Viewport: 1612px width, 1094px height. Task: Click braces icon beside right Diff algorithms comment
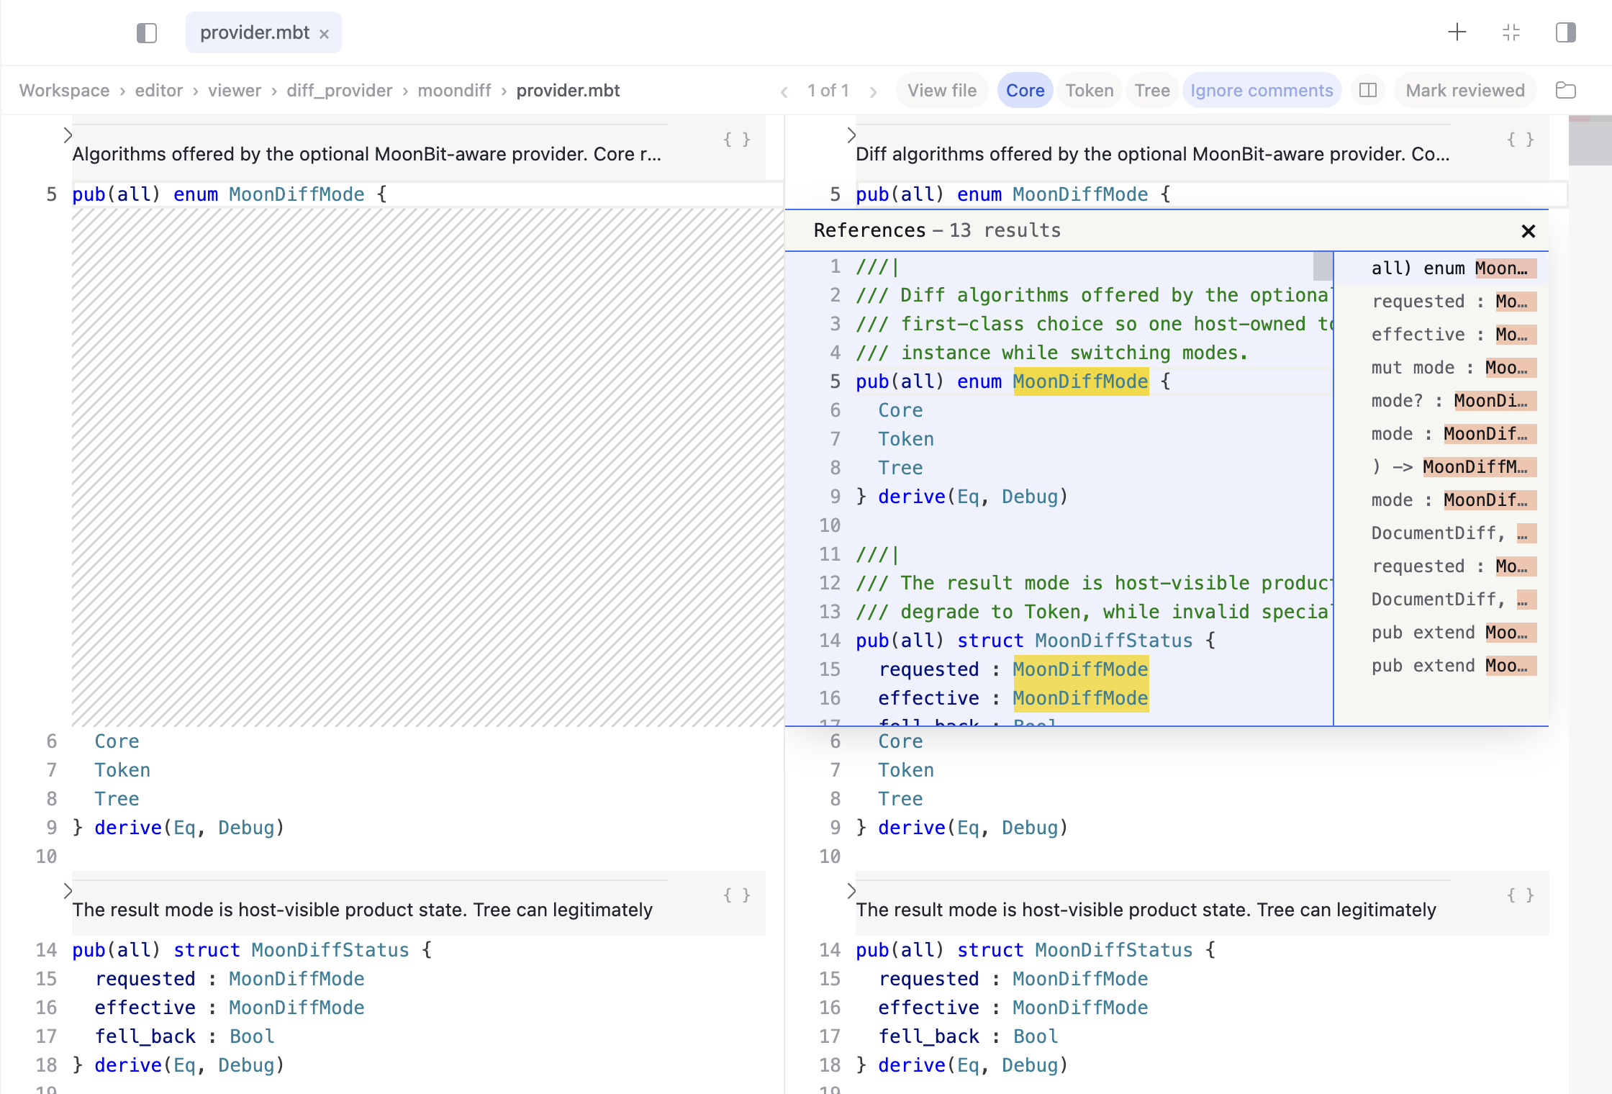coord(1521,140)
